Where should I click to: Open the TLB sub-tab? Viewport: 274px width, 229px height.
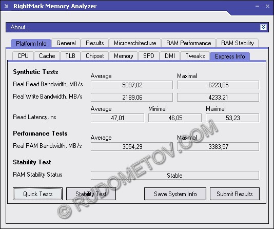point(70,56)
